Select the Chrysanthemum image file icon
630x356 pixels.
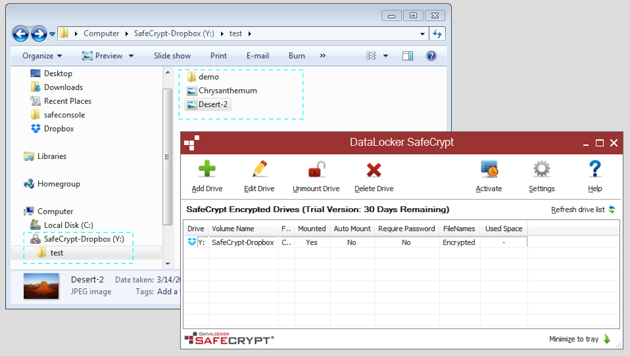coord(192,91)
